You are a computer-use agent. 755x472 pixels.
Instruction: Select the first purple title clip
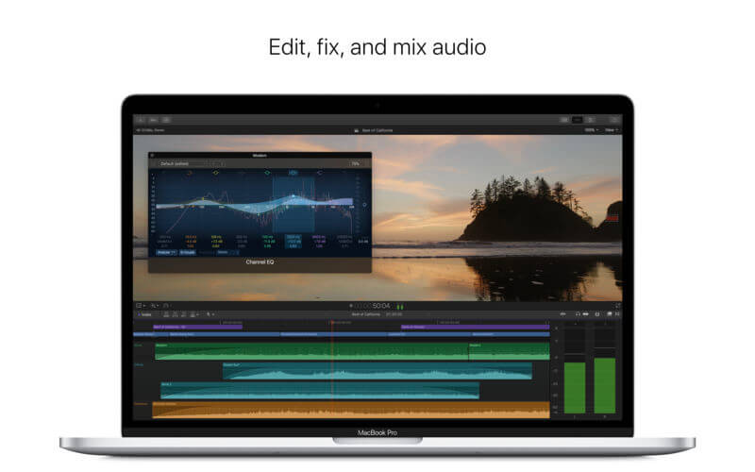tap(197, 327)
